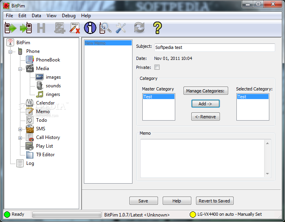The image size is (285, 222).
Task: Click the Todo clock icon
Action: (30, 120)
